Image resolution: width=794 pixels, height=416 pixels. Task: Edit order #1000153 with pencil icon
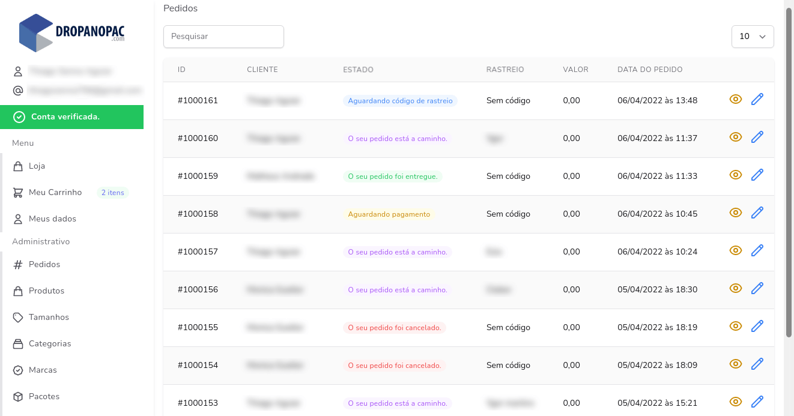coord(757,402)
